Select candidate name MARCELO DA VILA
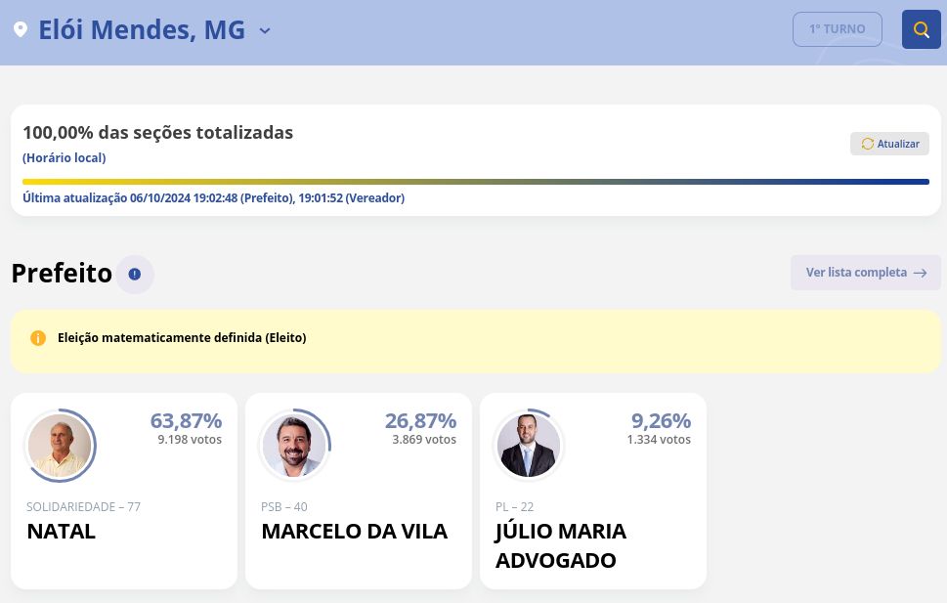Screen dimensions: 947x603 354,532
